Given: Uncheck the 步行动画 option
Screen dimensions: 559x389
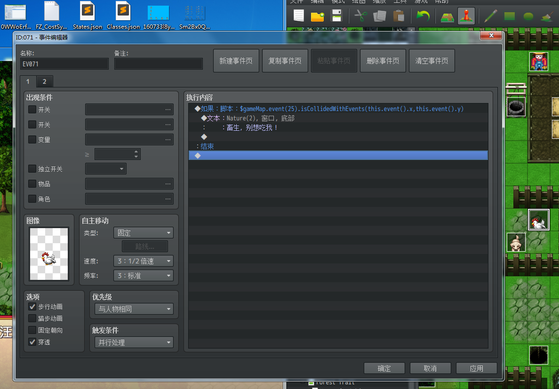Looking at the screenshot, I should click(32, 306).
